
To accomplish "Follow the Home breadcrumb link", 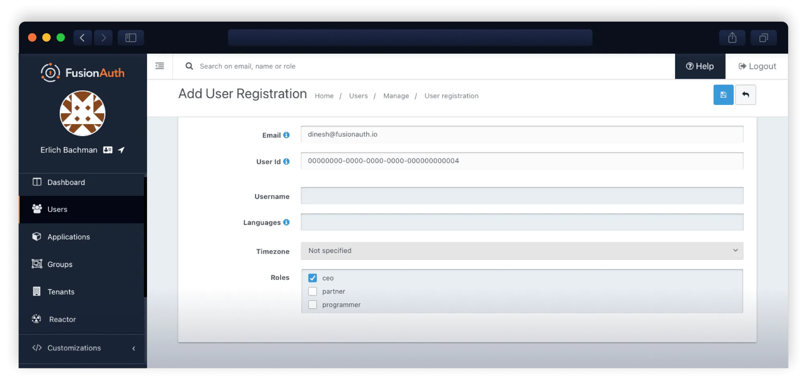I will point(324,96).
